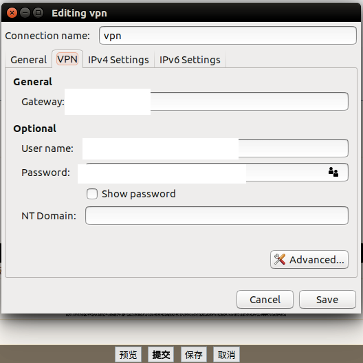The image size is (363, 363).
Task: Focus the Password entry field
Action: [x=213, y=173]
